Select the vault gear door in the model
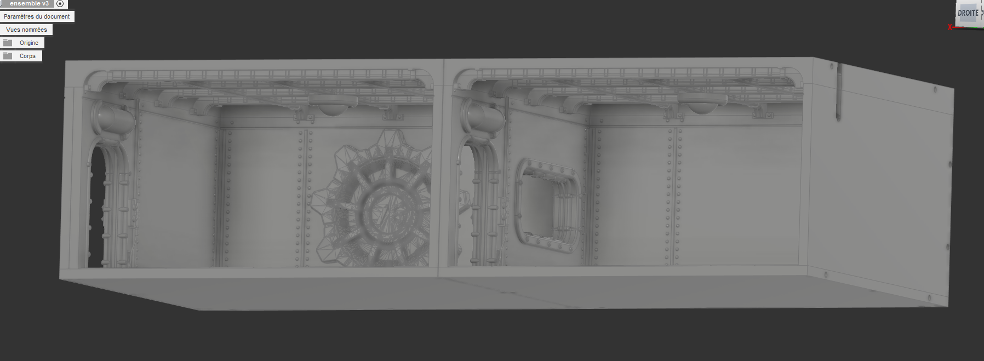This screenshot has height=361, width=984. point(373,198)
